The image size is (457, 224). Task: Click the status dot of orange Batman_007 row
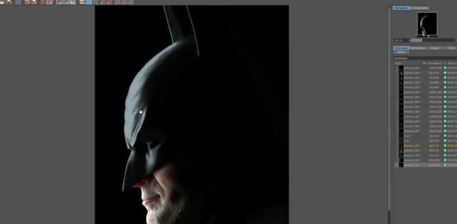(445, 145)
